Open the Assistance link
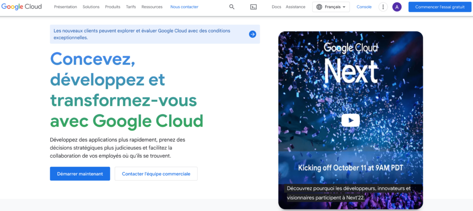Image resolution: width=473 pixels, height=211 pixels. 296,7
